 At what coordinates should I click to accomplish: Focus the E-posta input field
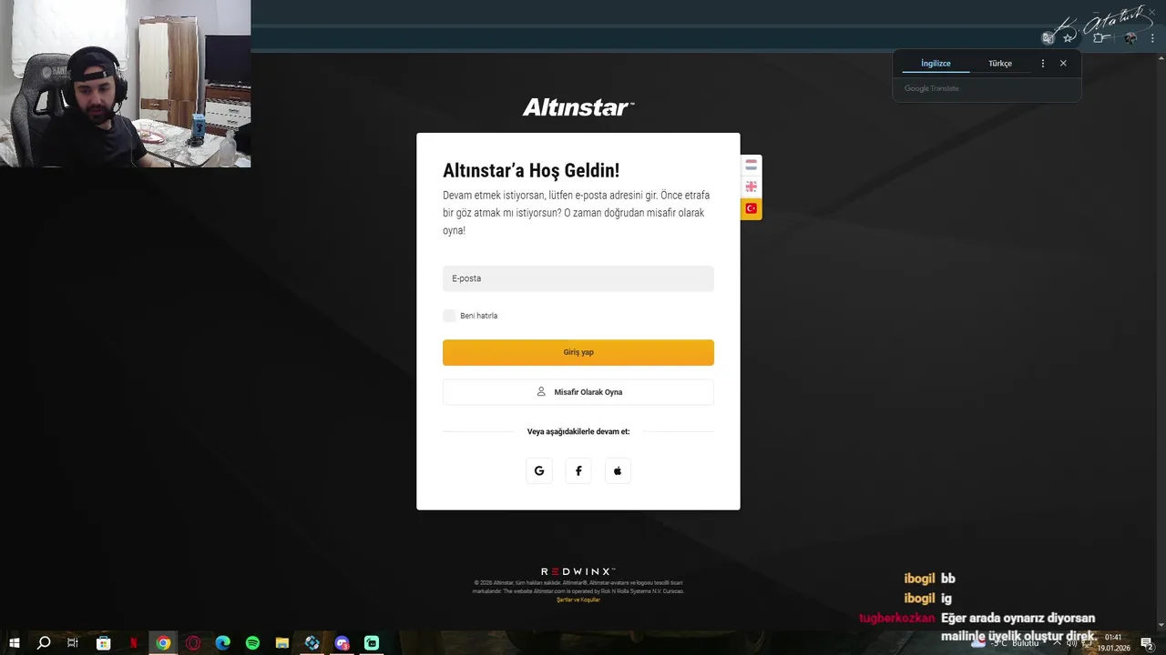tap(578, 278)
